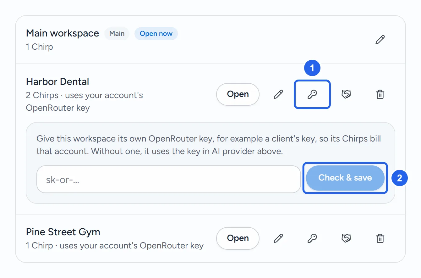Open Pine Street Gym key settings
Screen dimensions: 421x278
coord(312,238)
